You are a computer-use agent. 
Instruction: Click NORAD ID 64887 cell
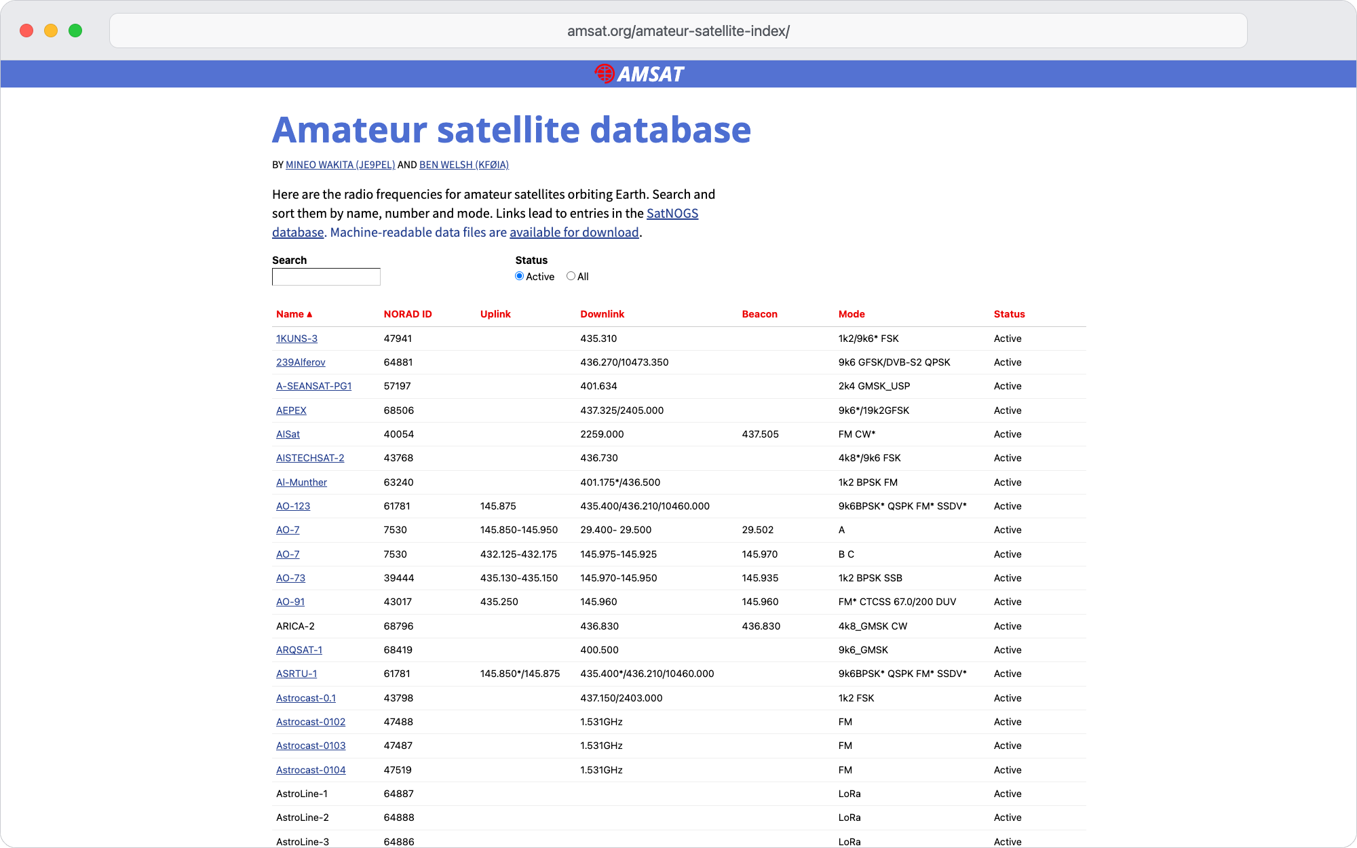click(399, 794)
